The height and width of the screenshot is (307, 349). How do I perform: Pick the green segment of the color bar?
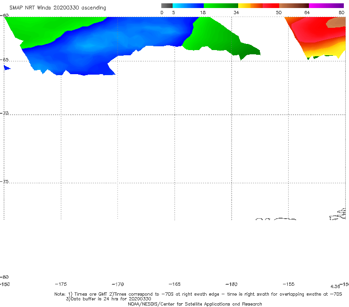tap(221, 6)
